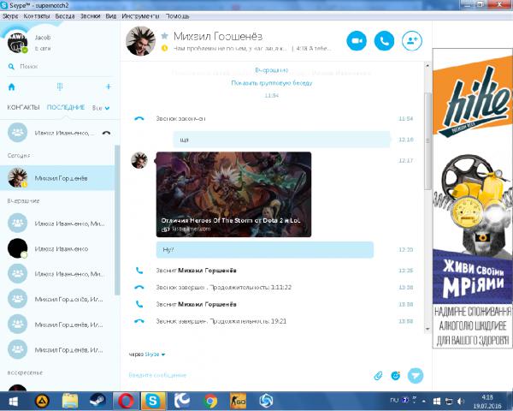Click the call duration 19:21 entry
This screenshot has width=513, height=411.
[221, 321]
